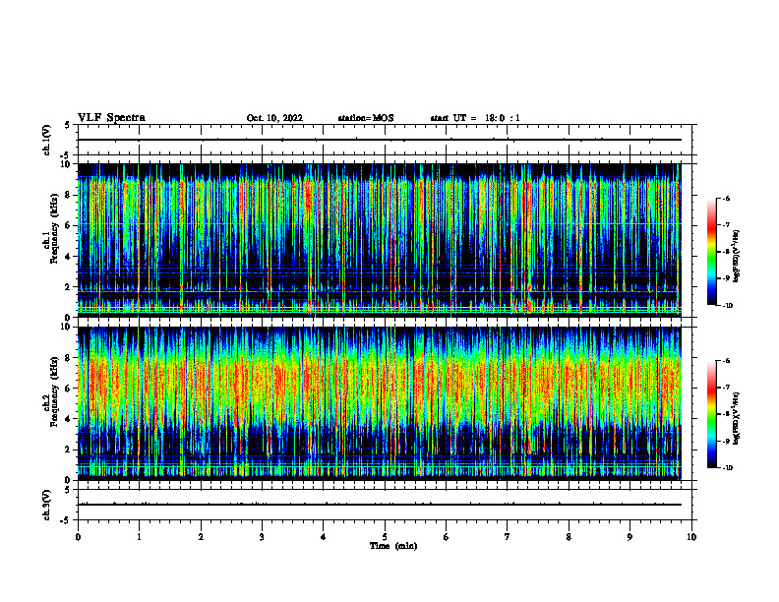Click the ch.1 frequency tick label "6"
Screen dimensions: 779x602
pos(69,225)
